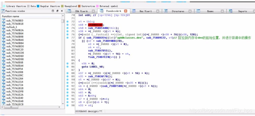
Task: Click the Data legend swatch
Action: click(x=29, y=6)
